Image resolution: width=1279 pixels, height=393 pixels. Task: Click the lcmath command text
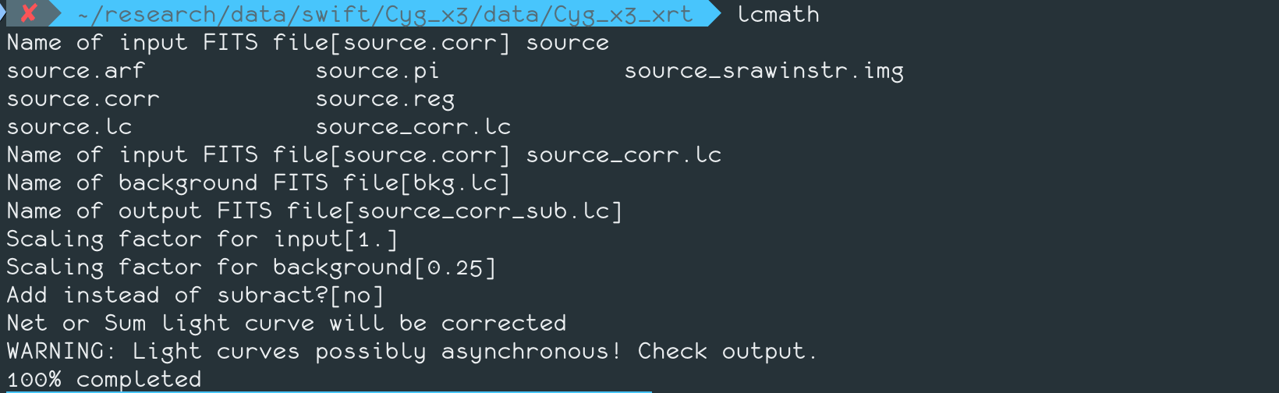pos(778,14)
